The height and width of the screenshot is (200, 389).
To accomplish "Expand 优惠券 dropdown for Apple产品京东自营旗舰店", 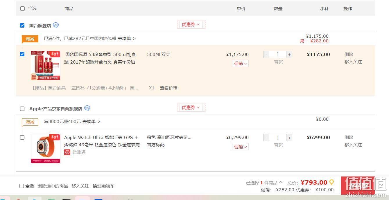I will click(x=191, y=107).
